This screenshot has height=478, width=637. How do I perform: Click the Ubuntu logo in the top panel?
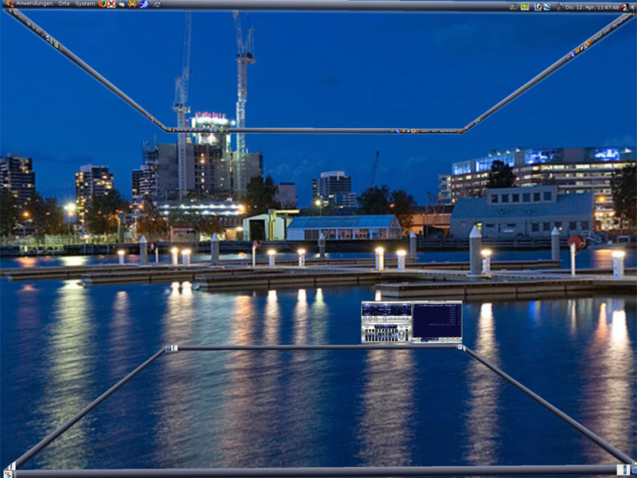coord(9,4)
